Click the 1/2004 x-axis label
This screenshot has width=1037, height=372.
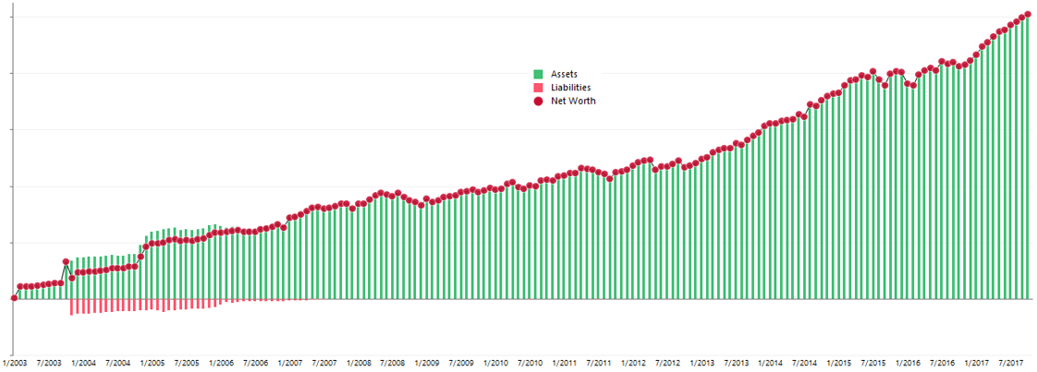(83, 364)
